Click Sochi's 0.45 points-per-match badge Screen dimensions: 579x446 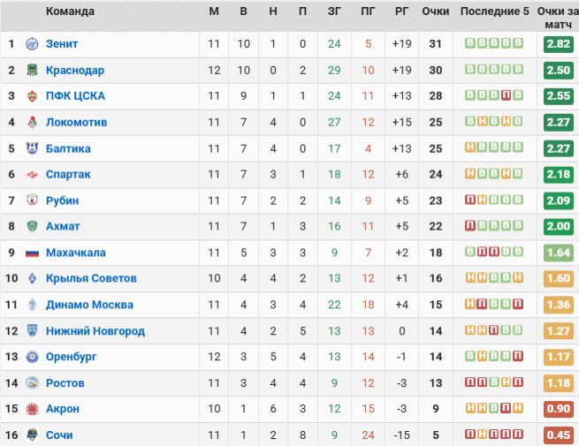[558, 435]
